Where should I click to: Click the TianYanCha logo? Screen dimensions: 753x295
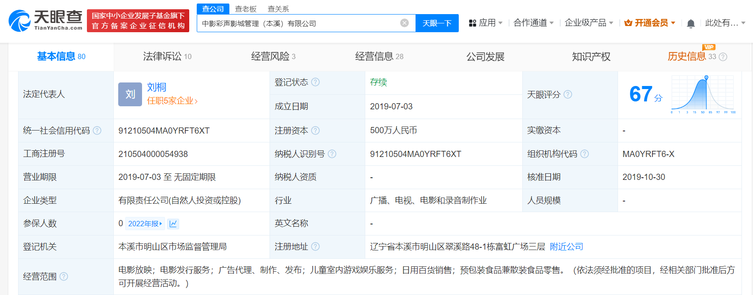pos(46,21)
